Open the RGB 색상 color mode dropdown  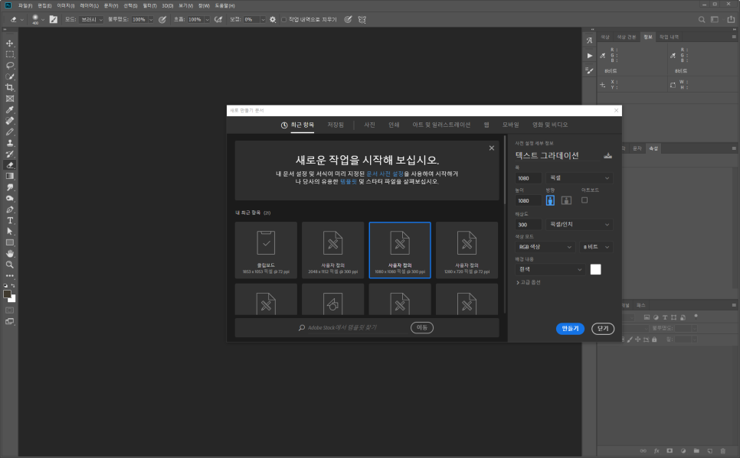(545, 247)
